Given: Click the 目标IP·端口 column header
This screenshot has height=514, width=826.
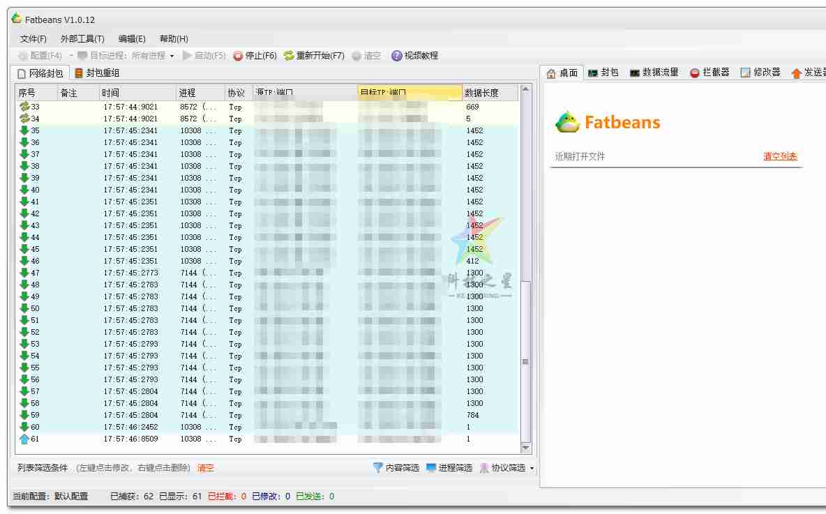Looking at the screenshot, I should (410, 91).
